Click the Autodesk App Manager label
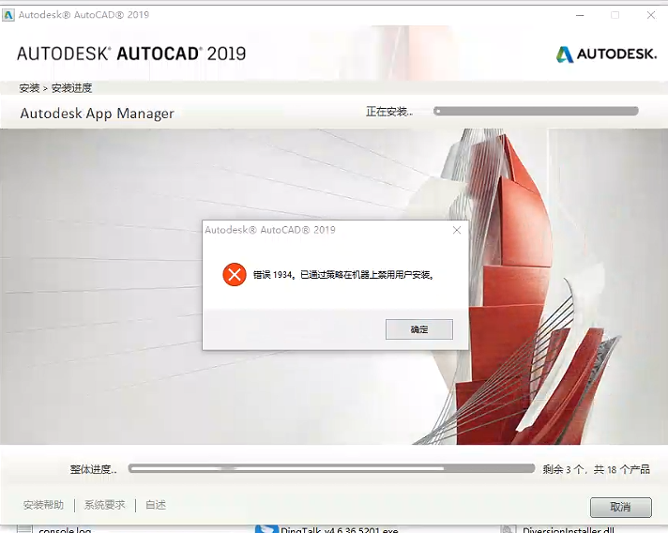The image size is (668, 533). 98,114
